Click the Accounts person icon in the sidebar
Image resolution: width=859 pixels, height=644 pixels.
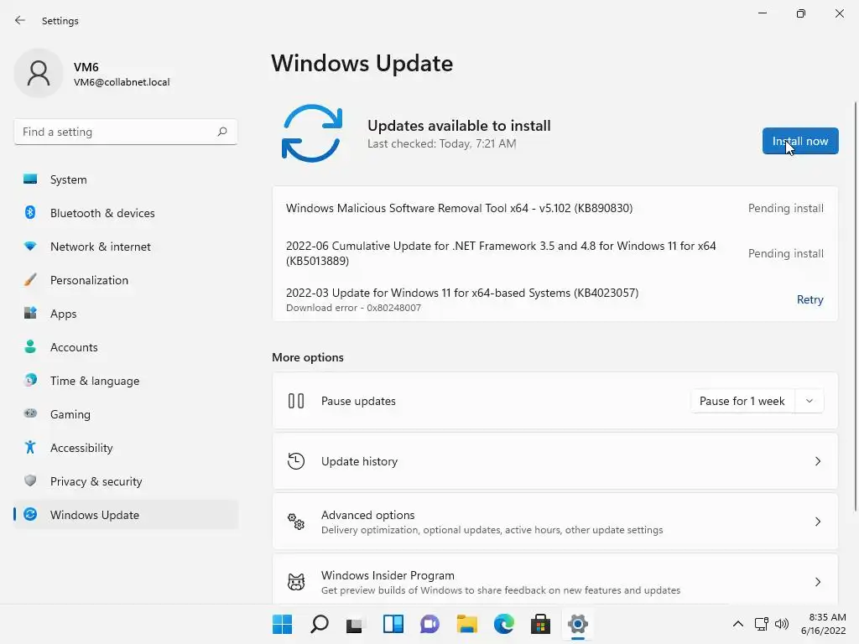point(30,346)
